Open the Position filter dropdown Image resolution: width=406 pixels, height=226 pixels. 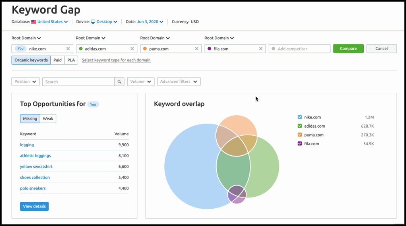(x=25, y=81)
